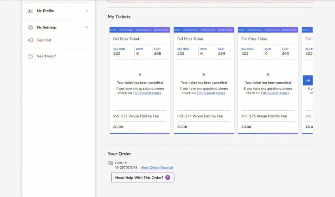Click the My Settings gear icon
This screenshot has width=335, height=197.
(30, 27)
